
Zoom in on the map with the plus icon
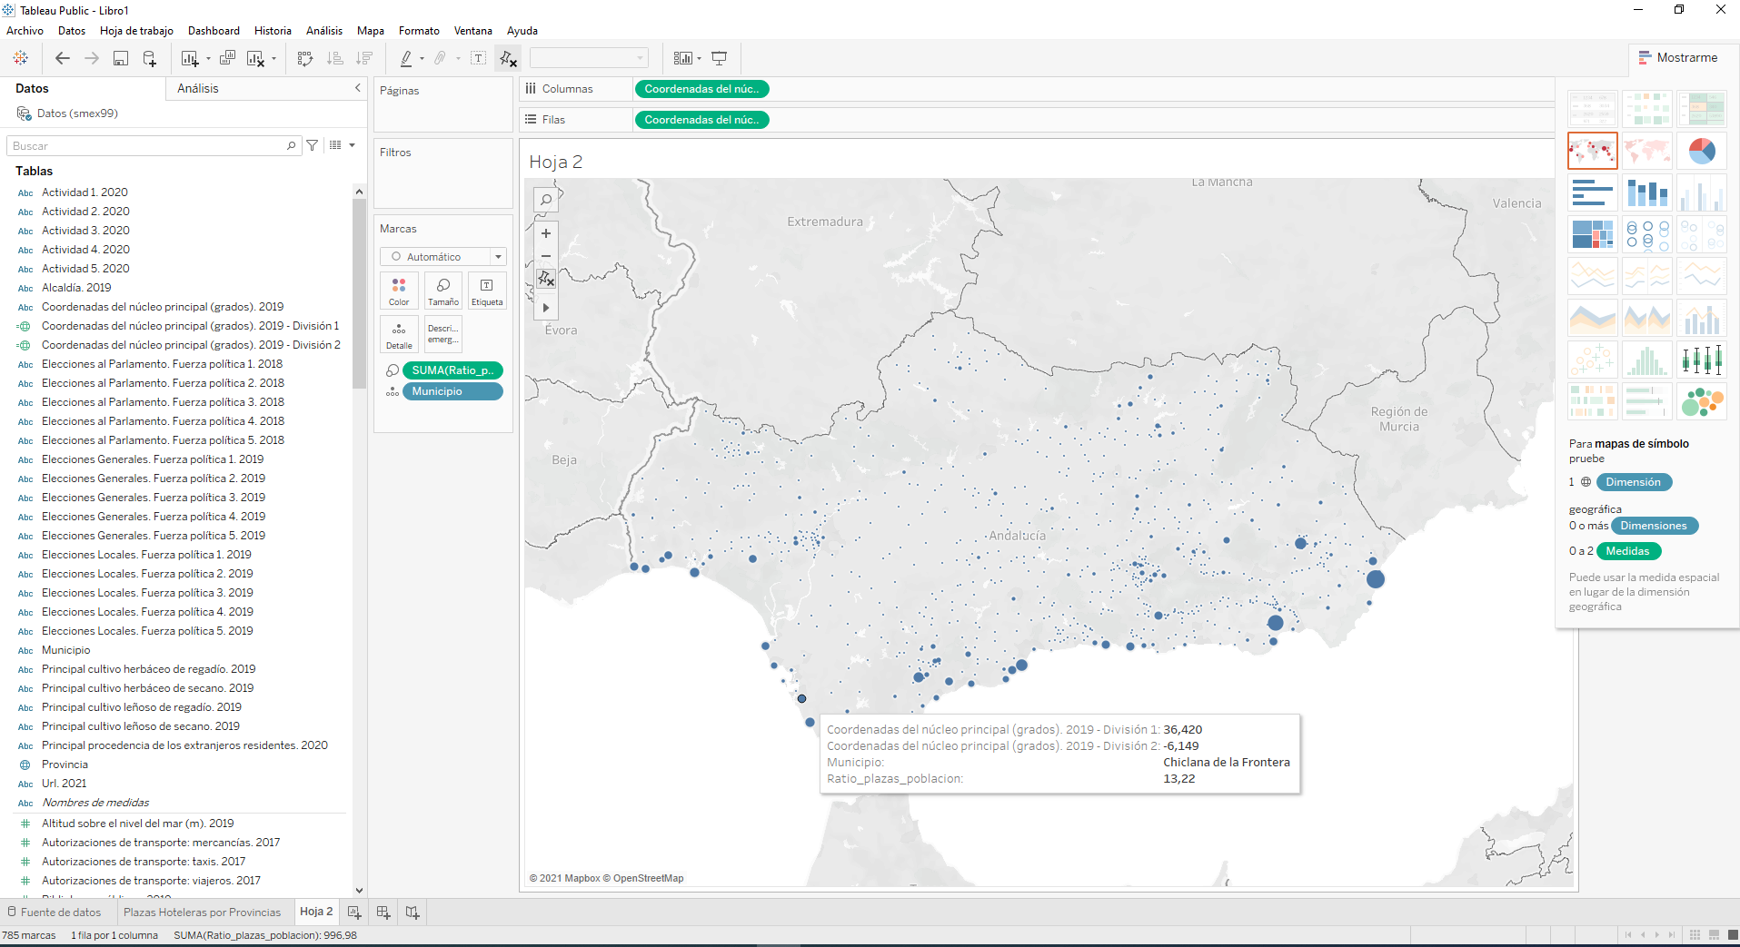click(545, 233)
